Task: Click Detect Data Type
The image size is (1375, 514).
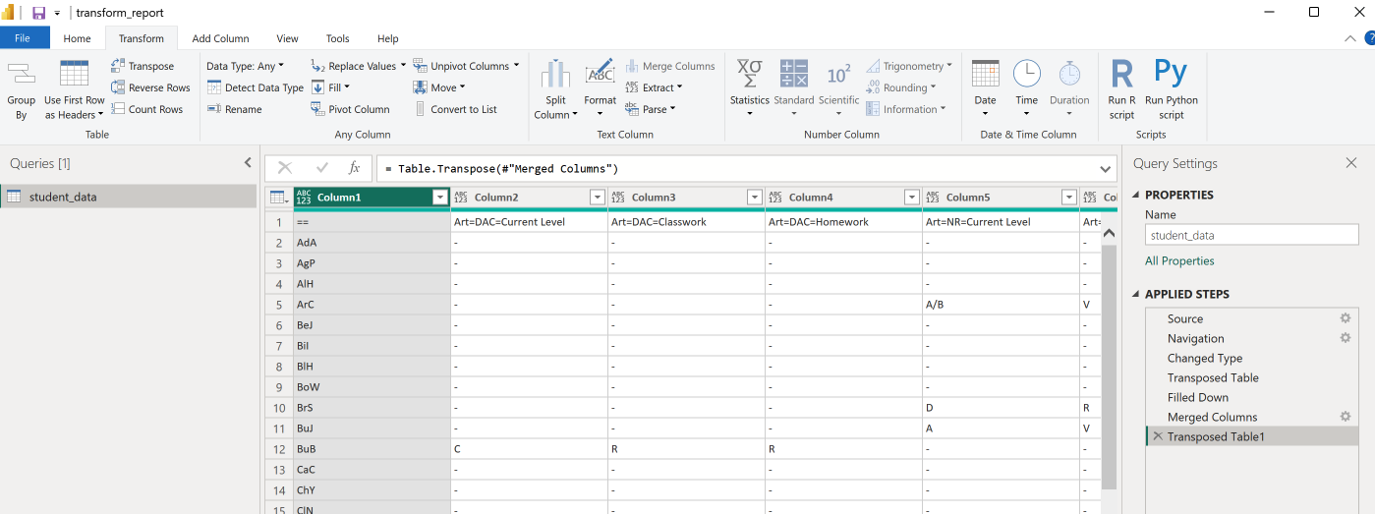Action: point(256,87)
